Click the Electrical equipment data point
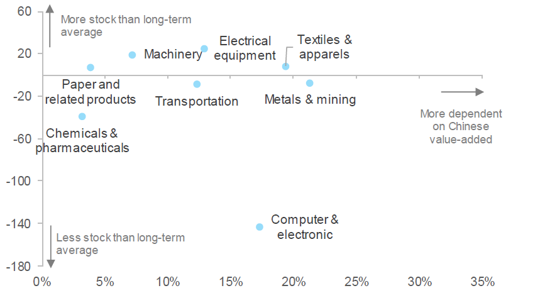Viewport: 545px width, 293px height. click(204, 48)
